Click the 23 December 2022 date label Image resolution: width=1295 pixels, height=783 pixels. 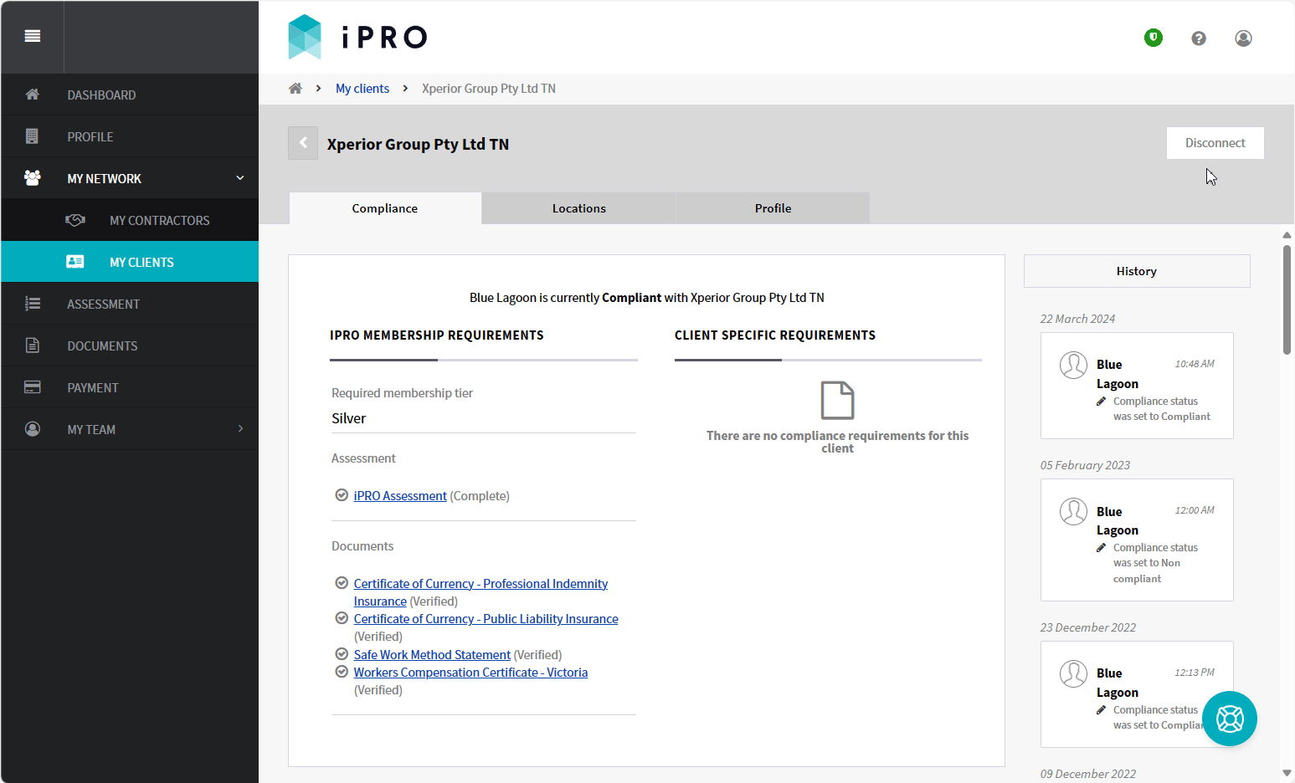point(1088,627)
